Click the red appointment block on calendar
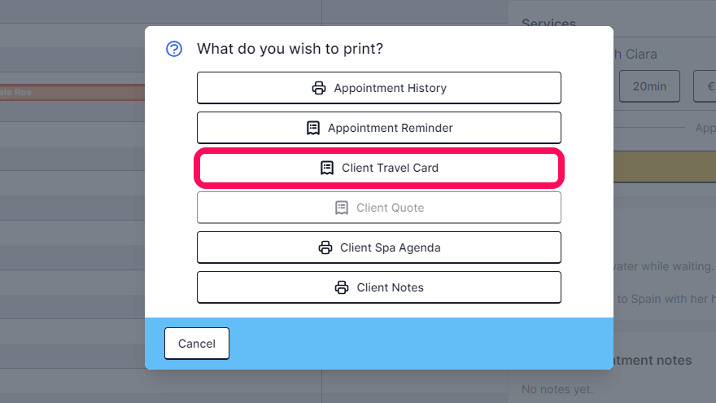The width and height of the screenshot is (716, 403). [72, 92]
